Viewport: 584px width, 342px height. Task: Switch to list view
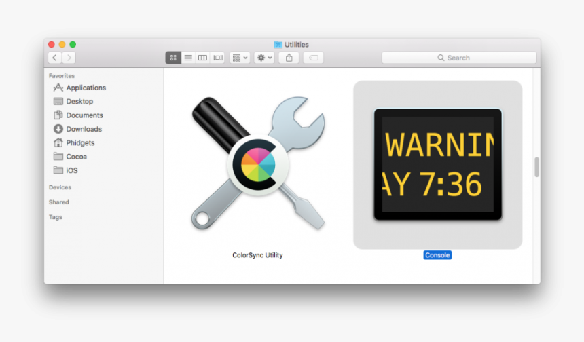188,58
